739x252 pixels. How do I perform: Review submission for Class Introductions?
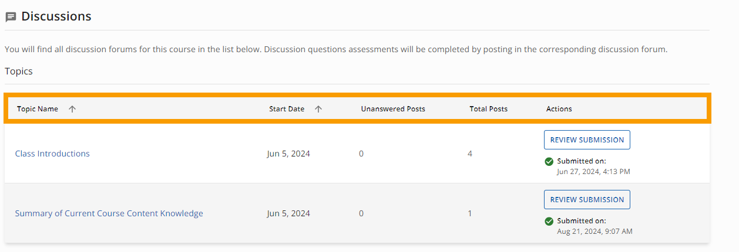[x=587, y=140]
